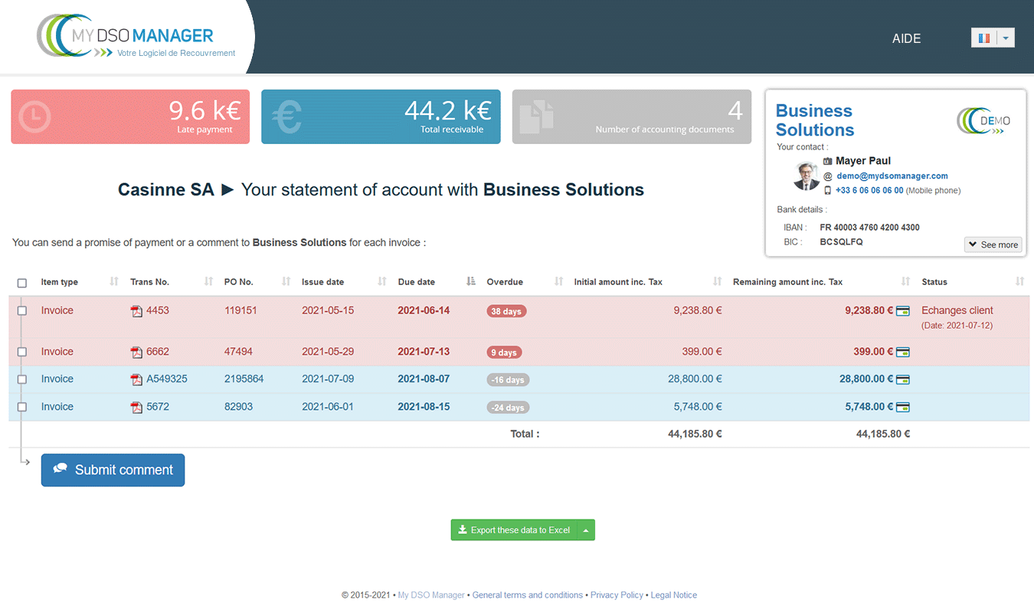The height and width of the screenshot is (613, 1034).
Task: Click the contact card icon beside Mayer Paul
Action: 828,162
